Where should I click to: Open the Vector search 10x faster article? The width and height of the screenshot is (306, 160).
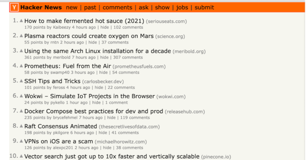(x=112, y=157)
